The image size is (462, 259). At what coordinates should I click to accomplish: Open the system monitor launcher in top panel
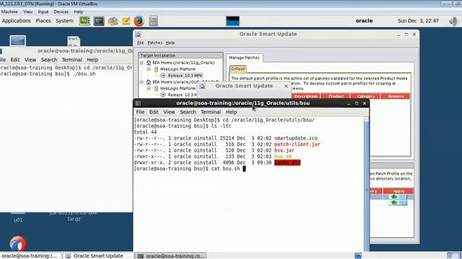tap(84, 21)
